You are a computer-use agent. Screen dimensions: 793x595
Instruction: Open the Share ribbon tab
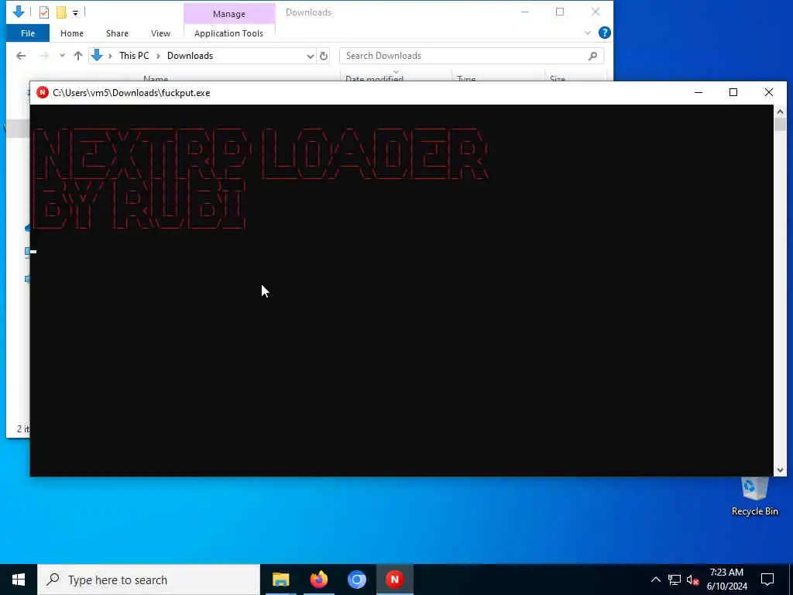pos(117,33)
